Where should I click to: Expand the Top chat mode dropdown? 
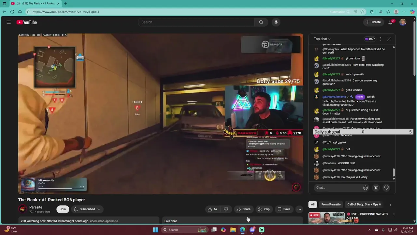click(323, 39)
